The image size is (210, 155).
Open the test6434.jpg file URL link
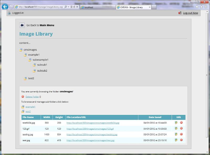click(x=93, y=123)
